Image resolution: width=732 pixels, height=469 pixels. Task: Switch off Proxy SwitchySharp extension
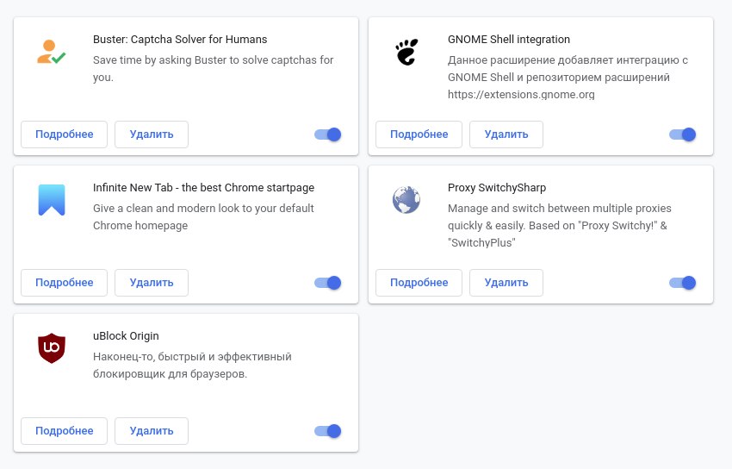(x=683, y=283)
